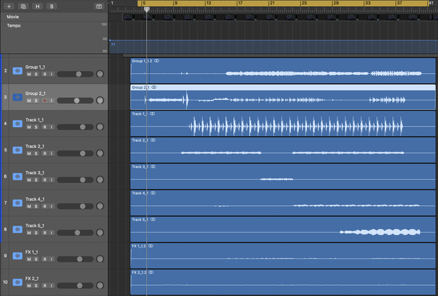Click the FX 1_1 audio waveform icon
438x296 pixels.
18,256
